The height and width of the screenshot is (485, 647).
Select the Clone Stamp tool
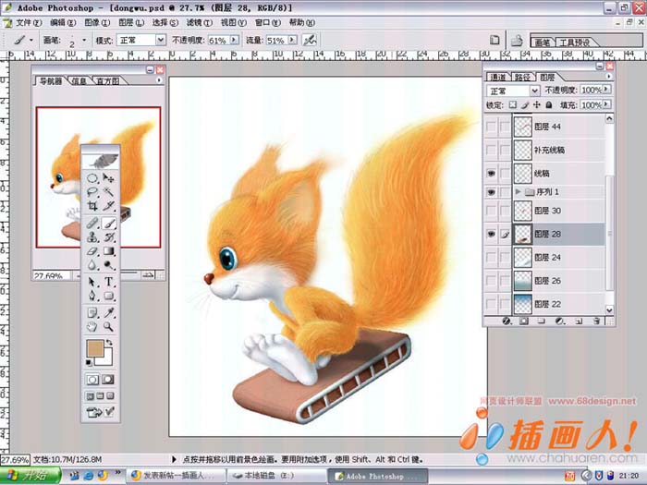click(x=92, y=237)
